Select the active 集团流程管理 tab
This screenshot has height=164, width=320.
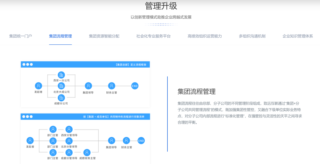(x=60, y=36)
